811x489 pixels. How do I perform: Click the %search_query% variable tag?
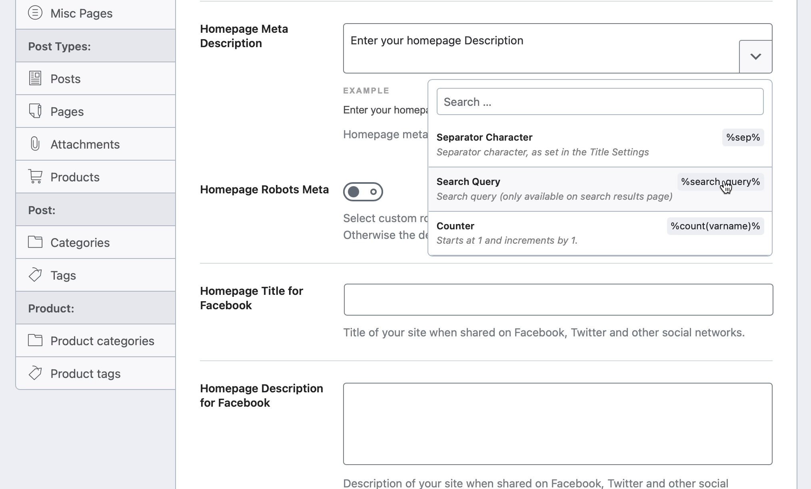tap(721, 182)
